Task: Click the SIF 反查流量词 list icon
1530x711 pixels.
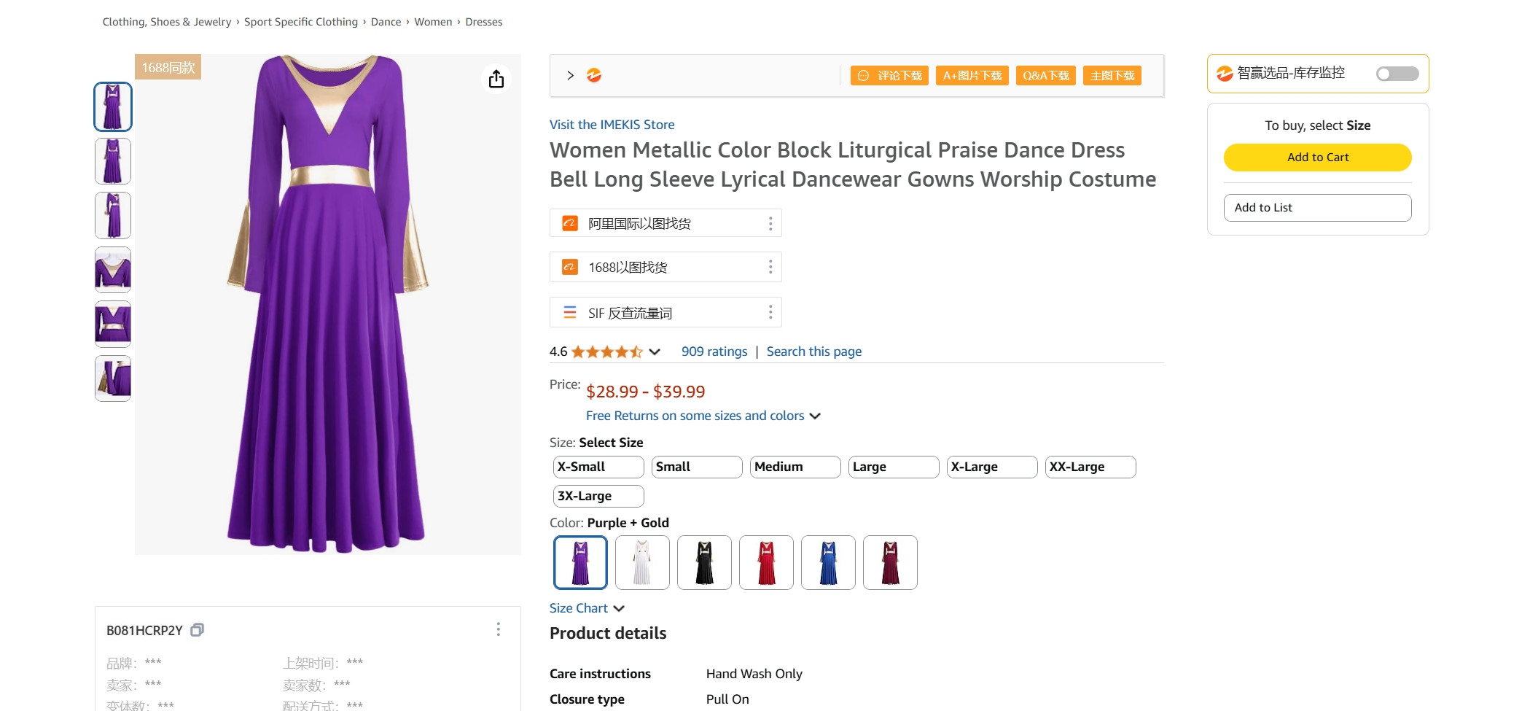Action: [570, 313]
